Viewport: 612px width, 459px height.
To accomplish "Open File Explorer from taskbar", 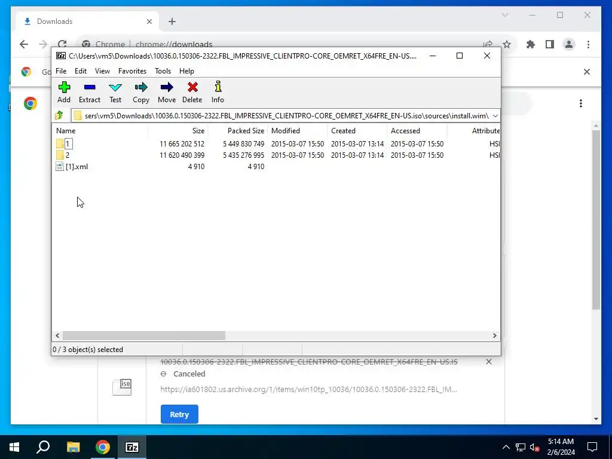I will tap(73, 447).
